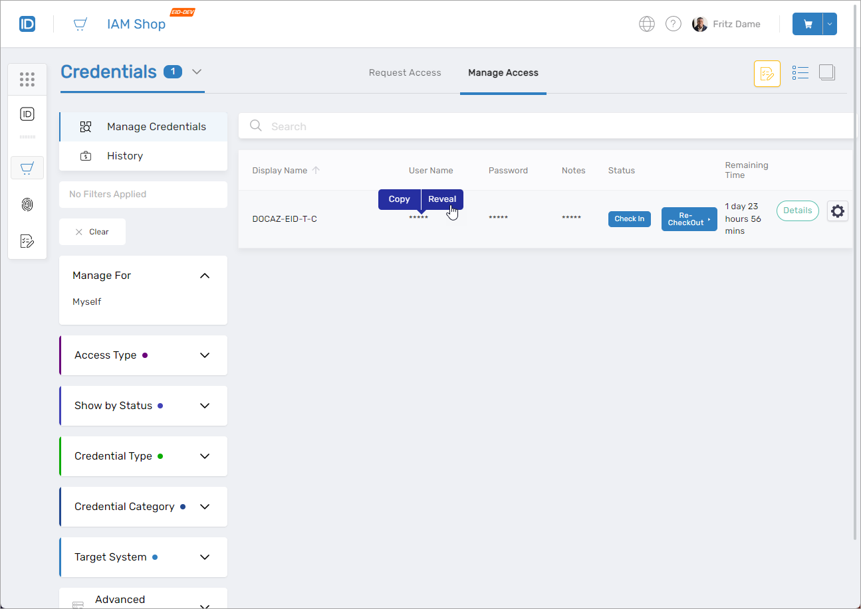Screen dimensions: 861x609
Task: Expand the Access Type filter
Action: (205, 355)
